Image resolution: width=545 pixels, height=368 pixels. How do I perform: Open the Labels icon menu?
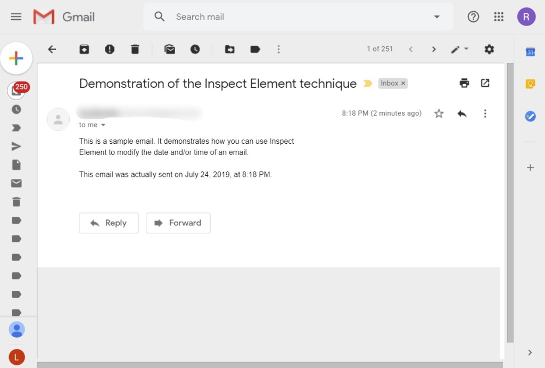255,49
